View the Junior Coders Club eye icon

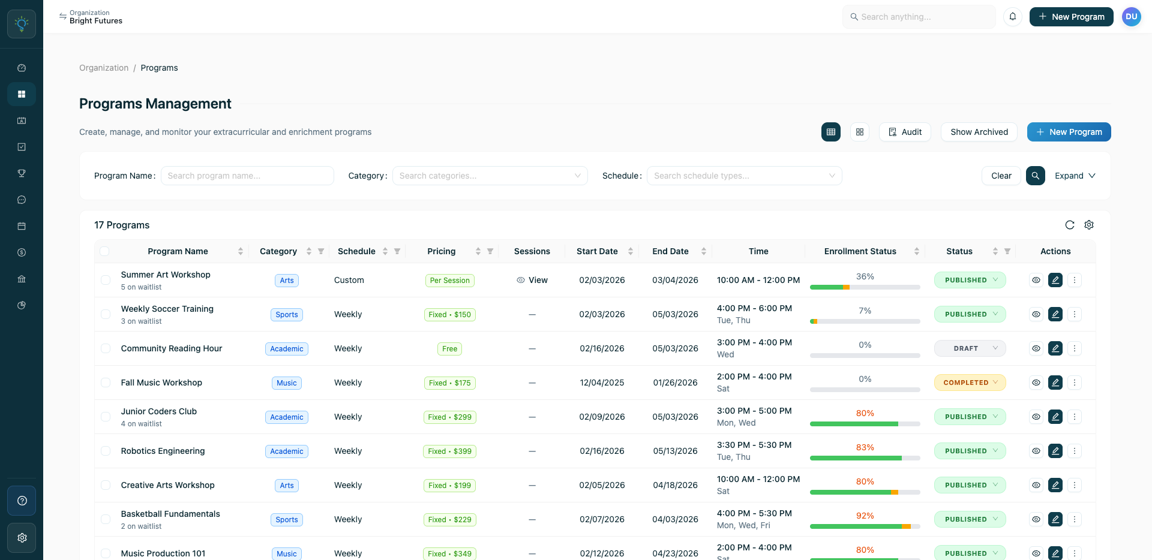pos(1036,417)
